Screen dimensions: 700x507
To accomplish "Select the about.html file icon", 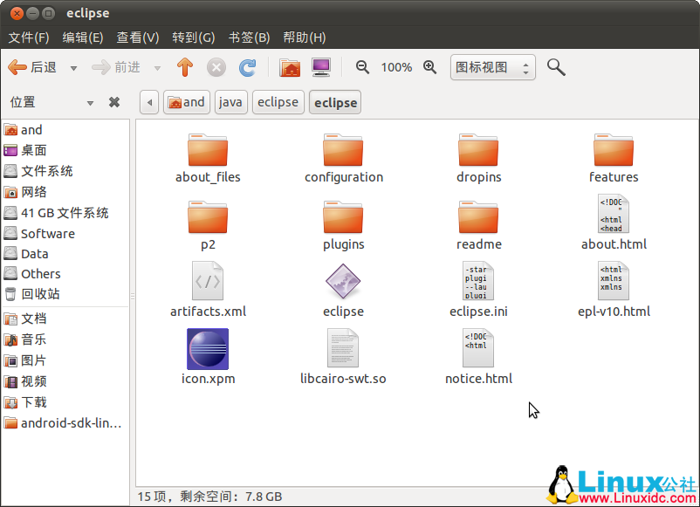I will click(614, 214).
